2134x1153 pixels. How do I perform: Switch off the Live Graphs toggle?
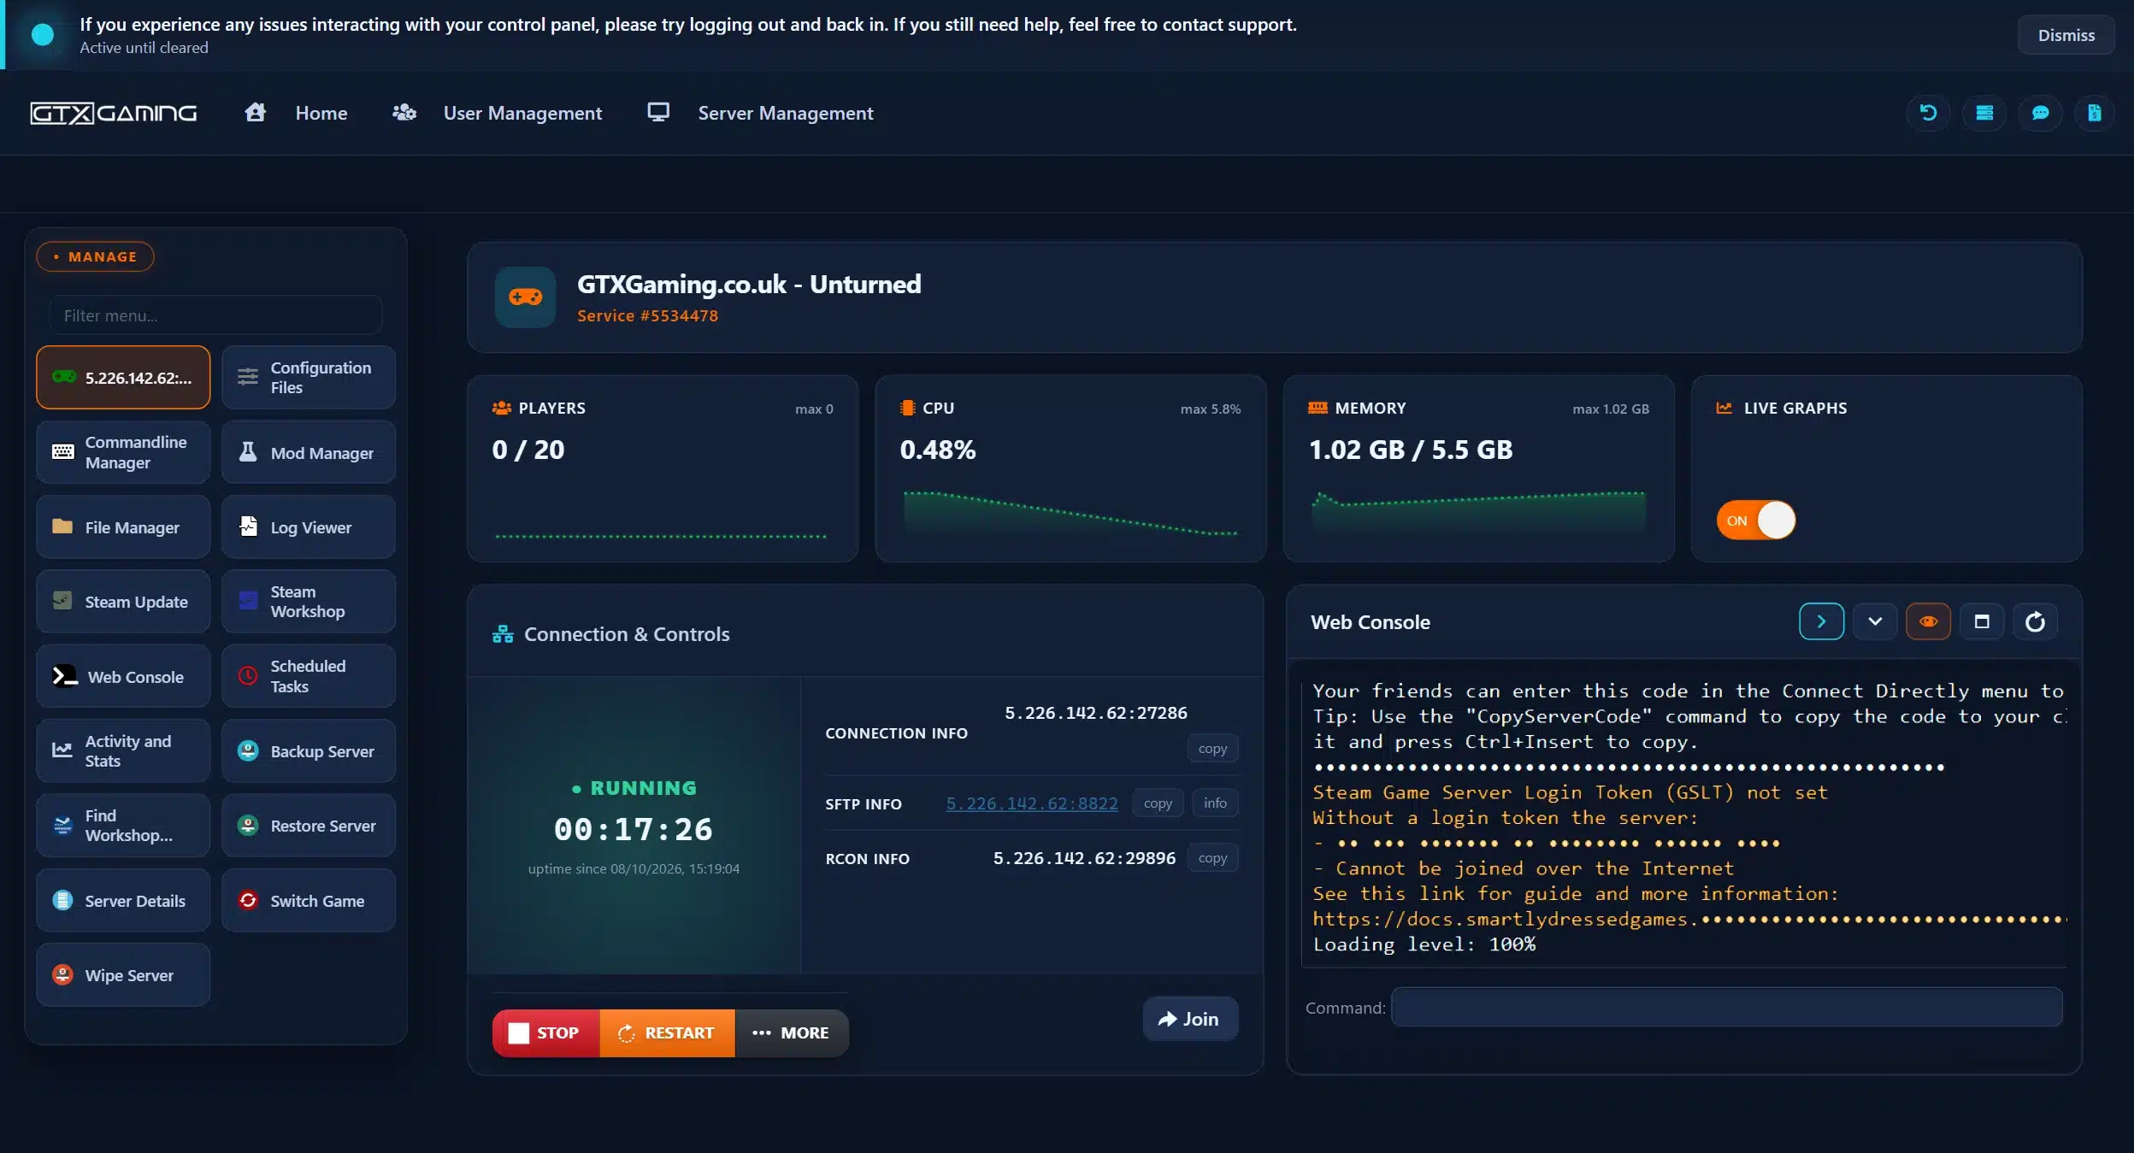pos(1755,521)
